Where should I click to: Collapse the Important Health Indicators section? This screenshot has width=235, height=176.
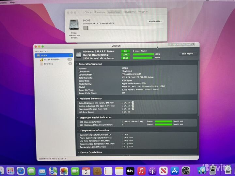point(78,118)
